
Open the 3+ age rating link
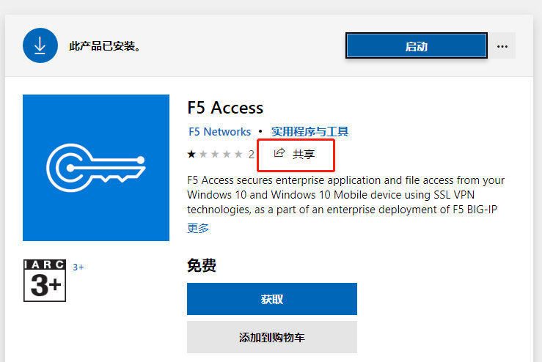point(78,267)
